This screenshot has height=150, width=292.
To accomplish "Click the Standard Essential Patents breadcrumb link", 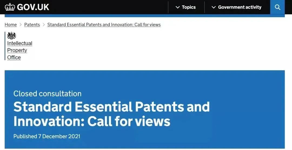I will [x=104, y=25].
